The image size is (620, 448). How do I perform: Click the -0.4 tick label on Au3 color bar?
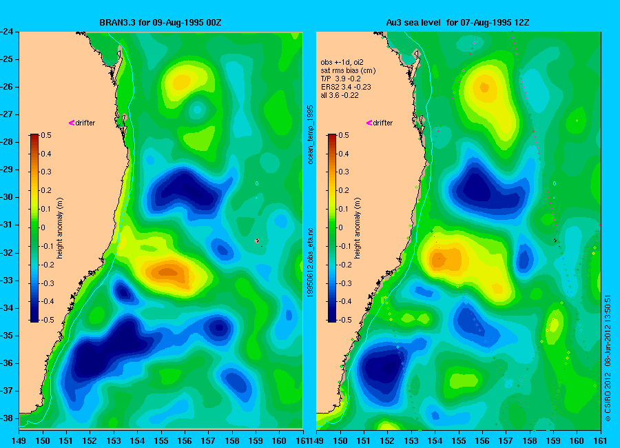[x=345, y=301]
